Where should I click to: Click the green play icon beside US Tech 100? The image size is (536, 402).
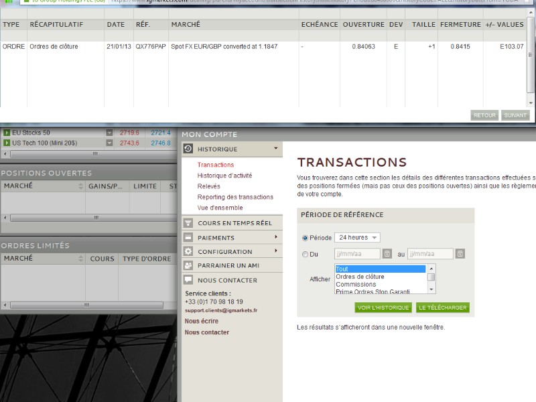[7, 143]
